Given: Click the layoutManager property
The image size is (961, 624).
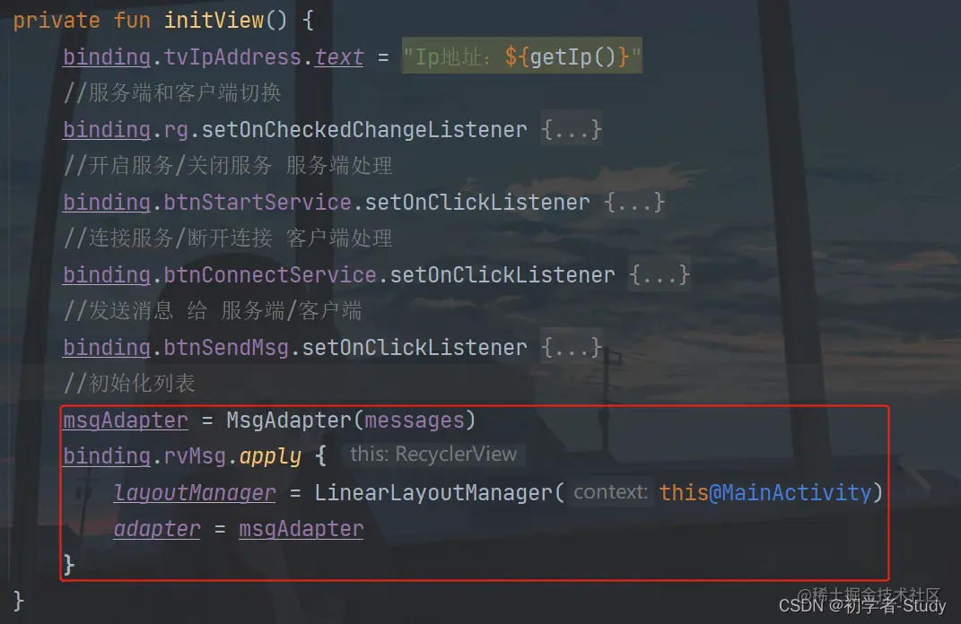Looking at the screenshot, I should tap(195, 492).
